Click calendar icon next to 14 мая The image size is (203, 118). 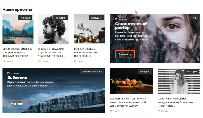pyautogui.click(x=75, y=61)
